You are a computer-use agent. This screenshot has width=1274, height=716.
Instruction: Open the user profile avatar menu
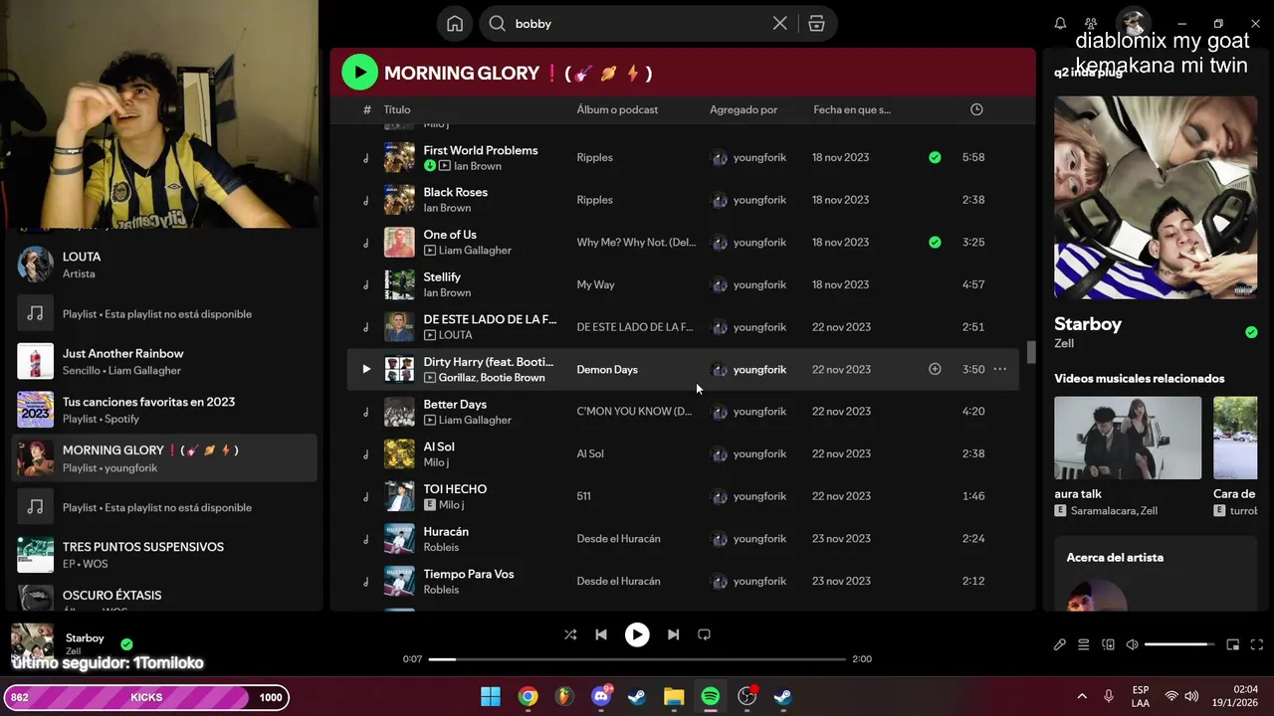click(1133, 23)
